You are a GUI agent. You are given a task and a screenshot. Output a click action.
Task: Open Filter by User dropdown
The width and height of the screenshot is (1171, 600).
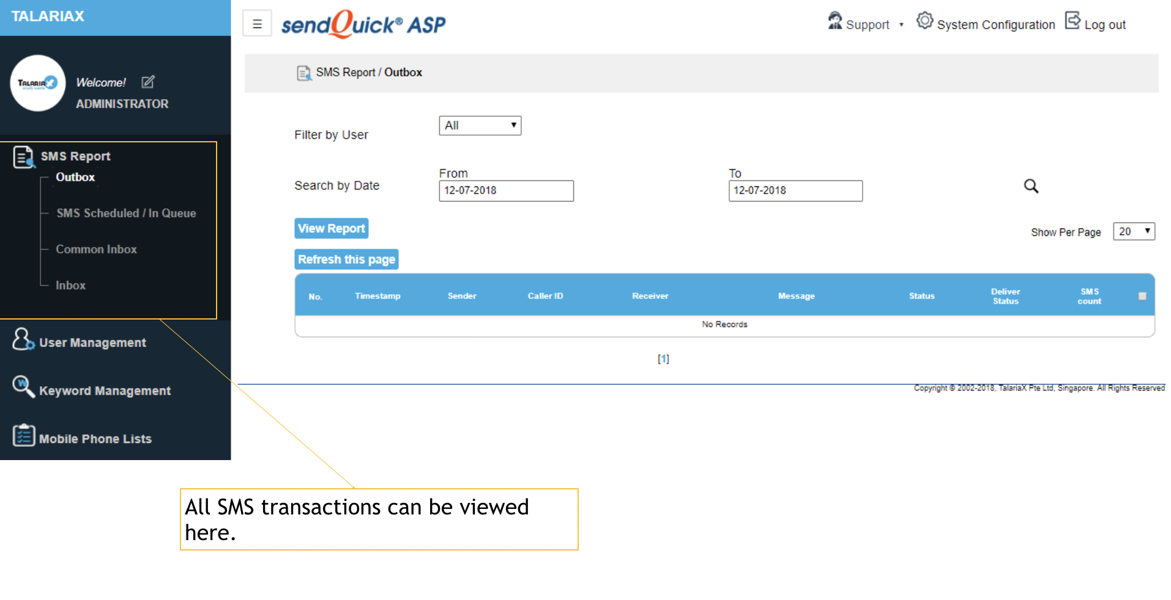pyautogui.click(x=480, y=126)
